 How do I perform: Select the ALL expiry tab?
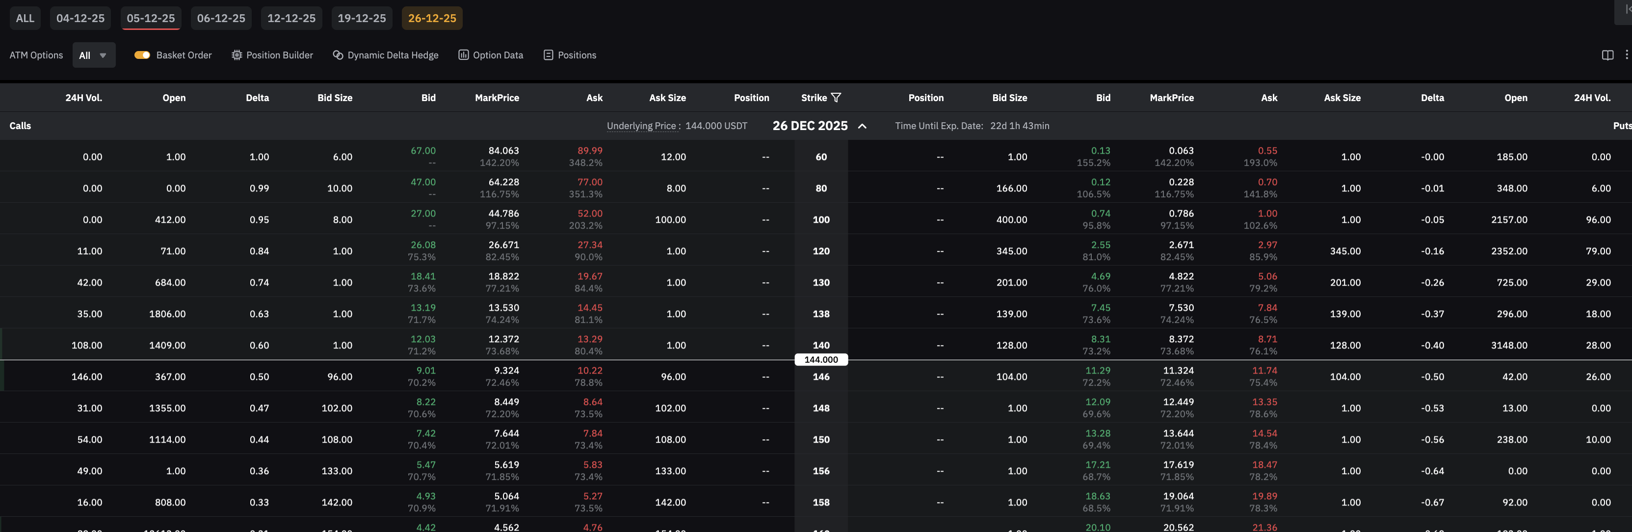pyautogui.click(x=26, y=18)
